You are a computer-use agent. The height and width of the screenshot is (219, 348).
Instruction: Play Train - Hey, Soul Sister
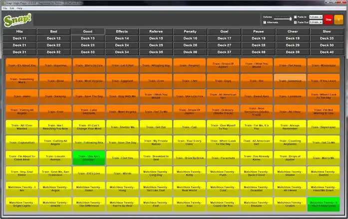click(22, 173)
